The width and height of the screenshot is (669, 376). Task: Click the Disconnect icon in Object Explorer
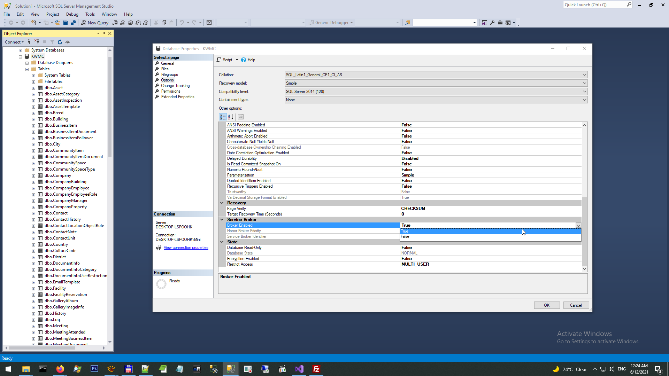[37, 42]
